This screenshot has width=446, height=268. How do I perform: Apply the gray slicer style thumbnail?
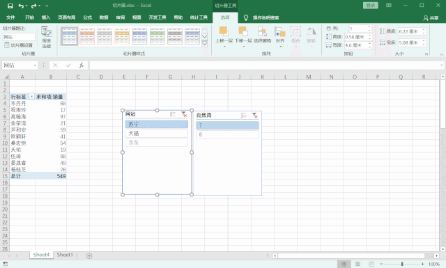(x=175, y=36)
